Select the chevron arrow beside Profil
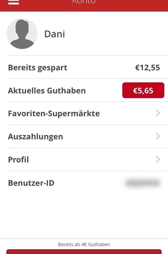This screenshot has width=168, height=254. coord(158,159)
